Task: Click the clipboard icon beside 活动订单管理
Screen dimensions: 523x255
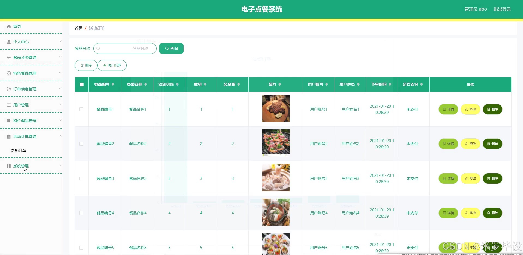Action: pos(9,137)
